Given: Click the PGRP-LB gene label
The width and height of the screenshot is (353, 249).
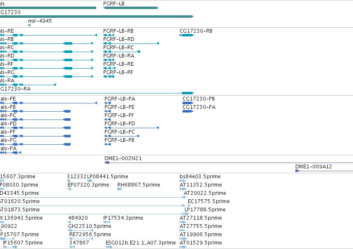Looking at the screenshot, I should coord(114,4).
